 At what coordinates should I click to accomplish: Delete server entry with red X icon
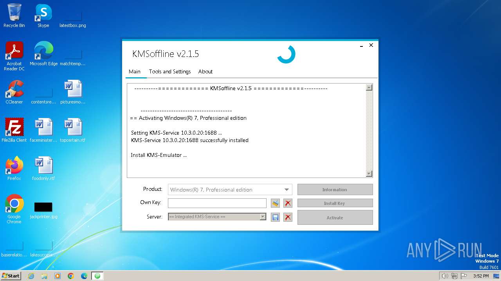tap(288, 217)
